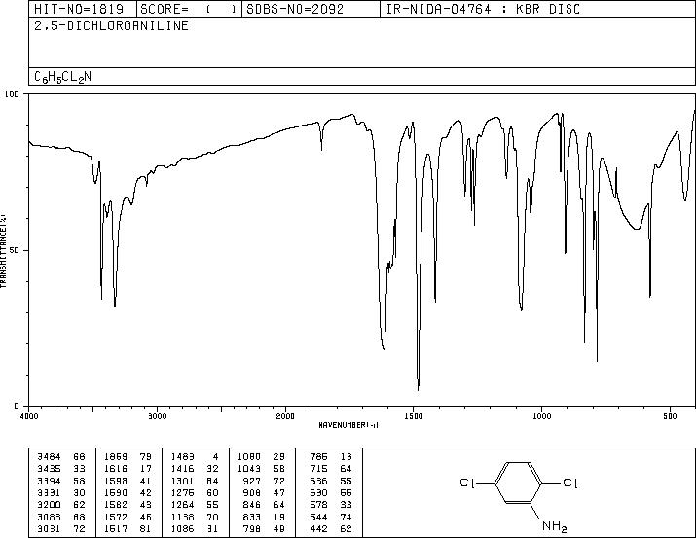
Task: Click the IR-NIDA-04764 KBR DISC label
Action: point(483,9)
